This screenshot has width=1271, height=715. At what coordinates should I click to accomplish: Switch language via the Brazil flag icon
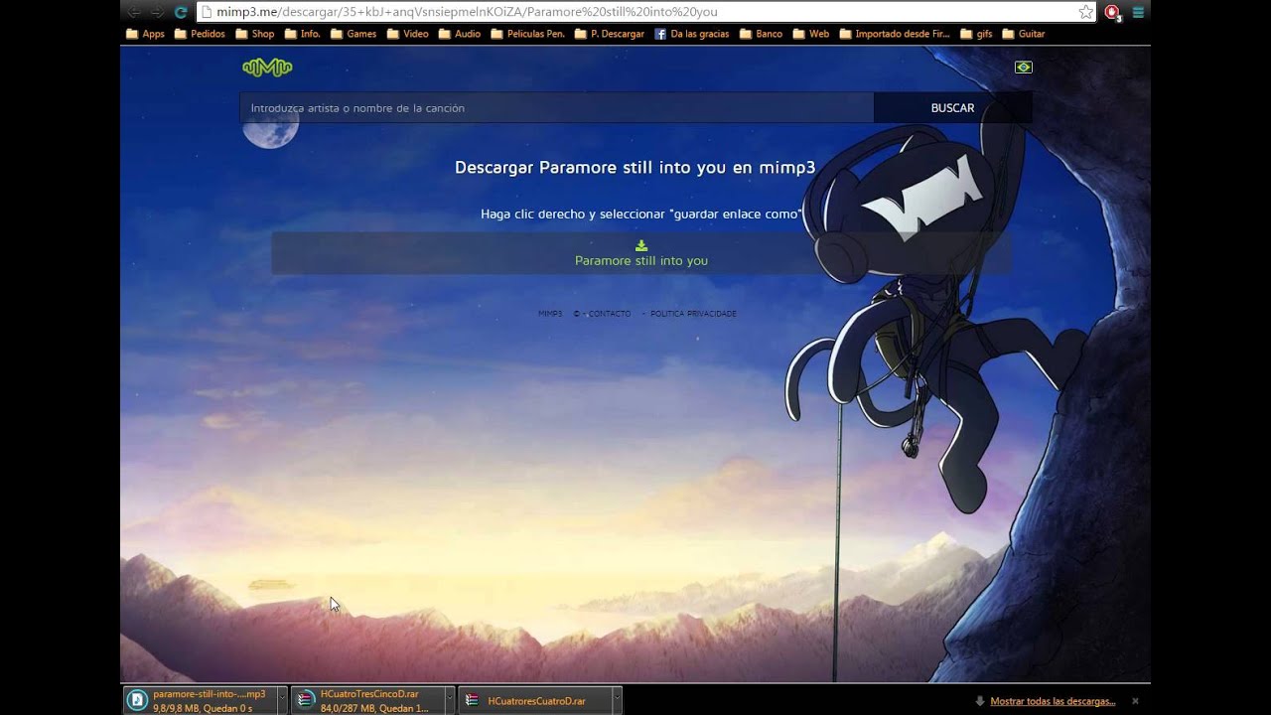pyautogui.click(x=1024, y=68)
